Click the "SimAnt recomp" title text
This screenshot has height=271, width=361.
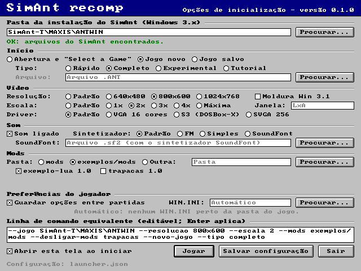65,7
